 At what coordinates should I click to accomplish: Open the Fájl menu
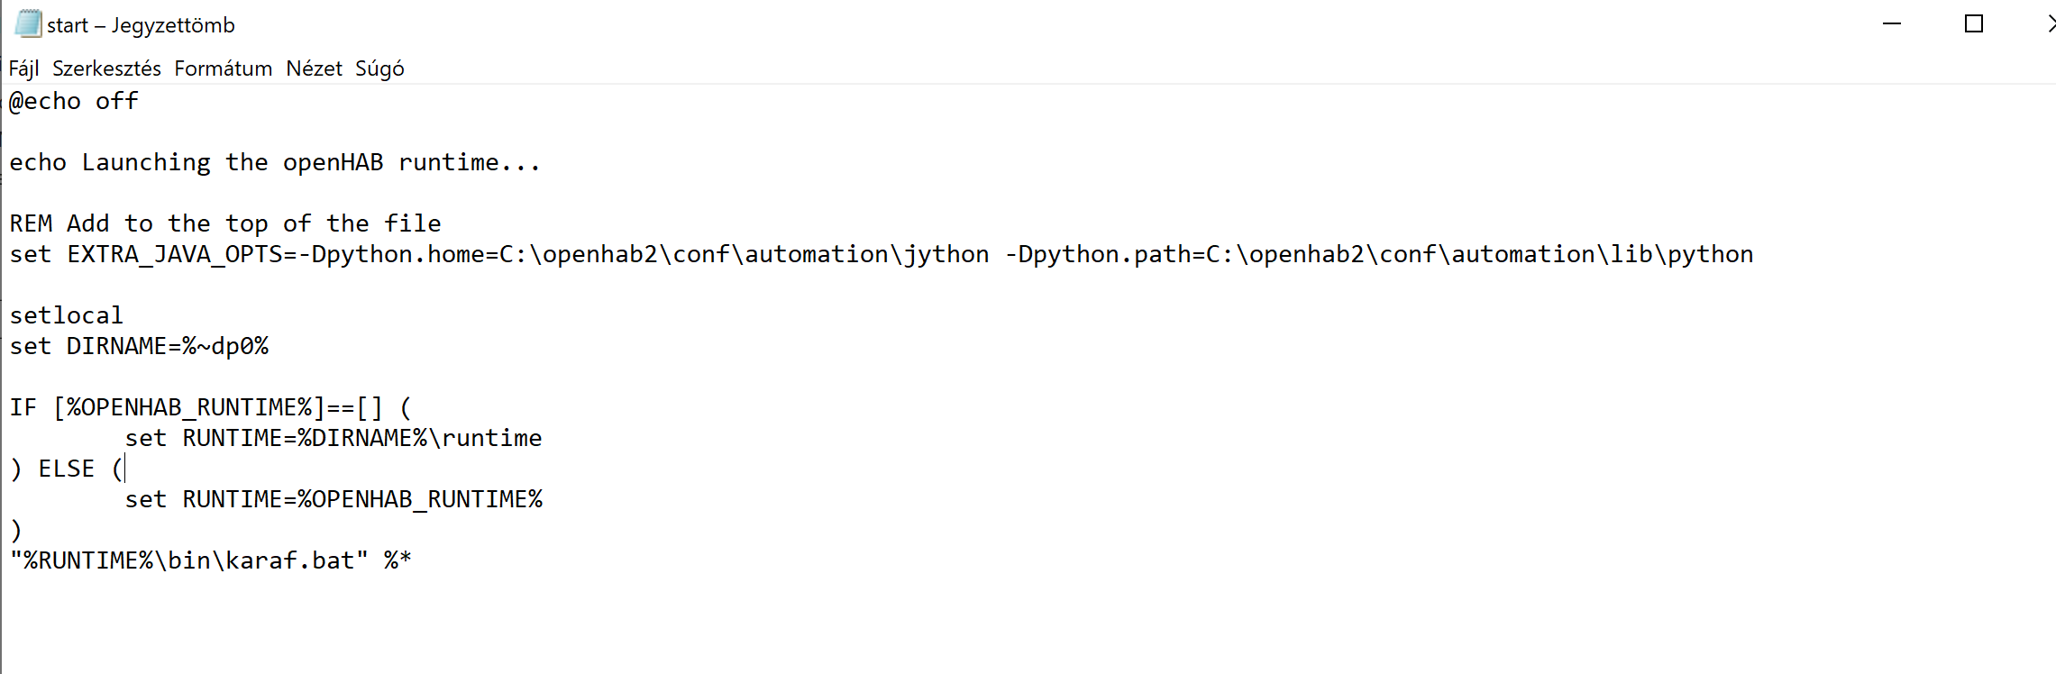click(x=23, y=68)
